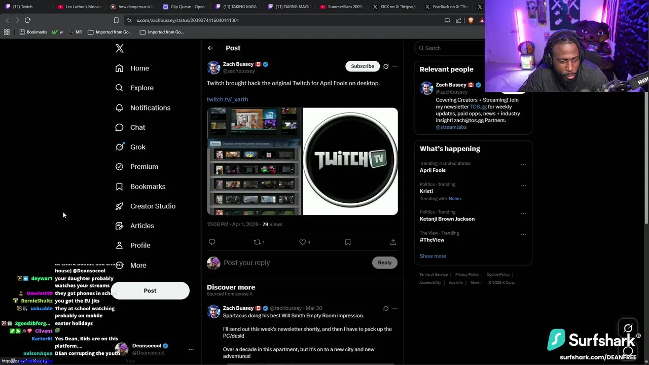Open #TheView trend options menu
The width and height of the screenshot is (649, 365).
click(x=523, y=234)
